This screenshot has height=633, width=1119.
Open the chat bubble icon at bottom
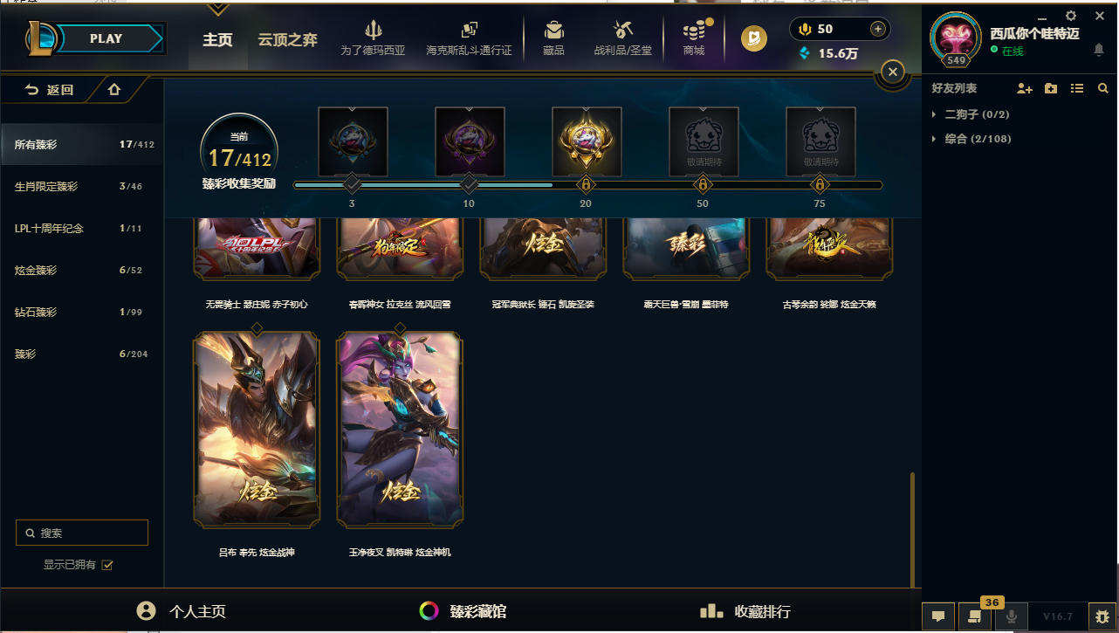(x=938, y=616)
